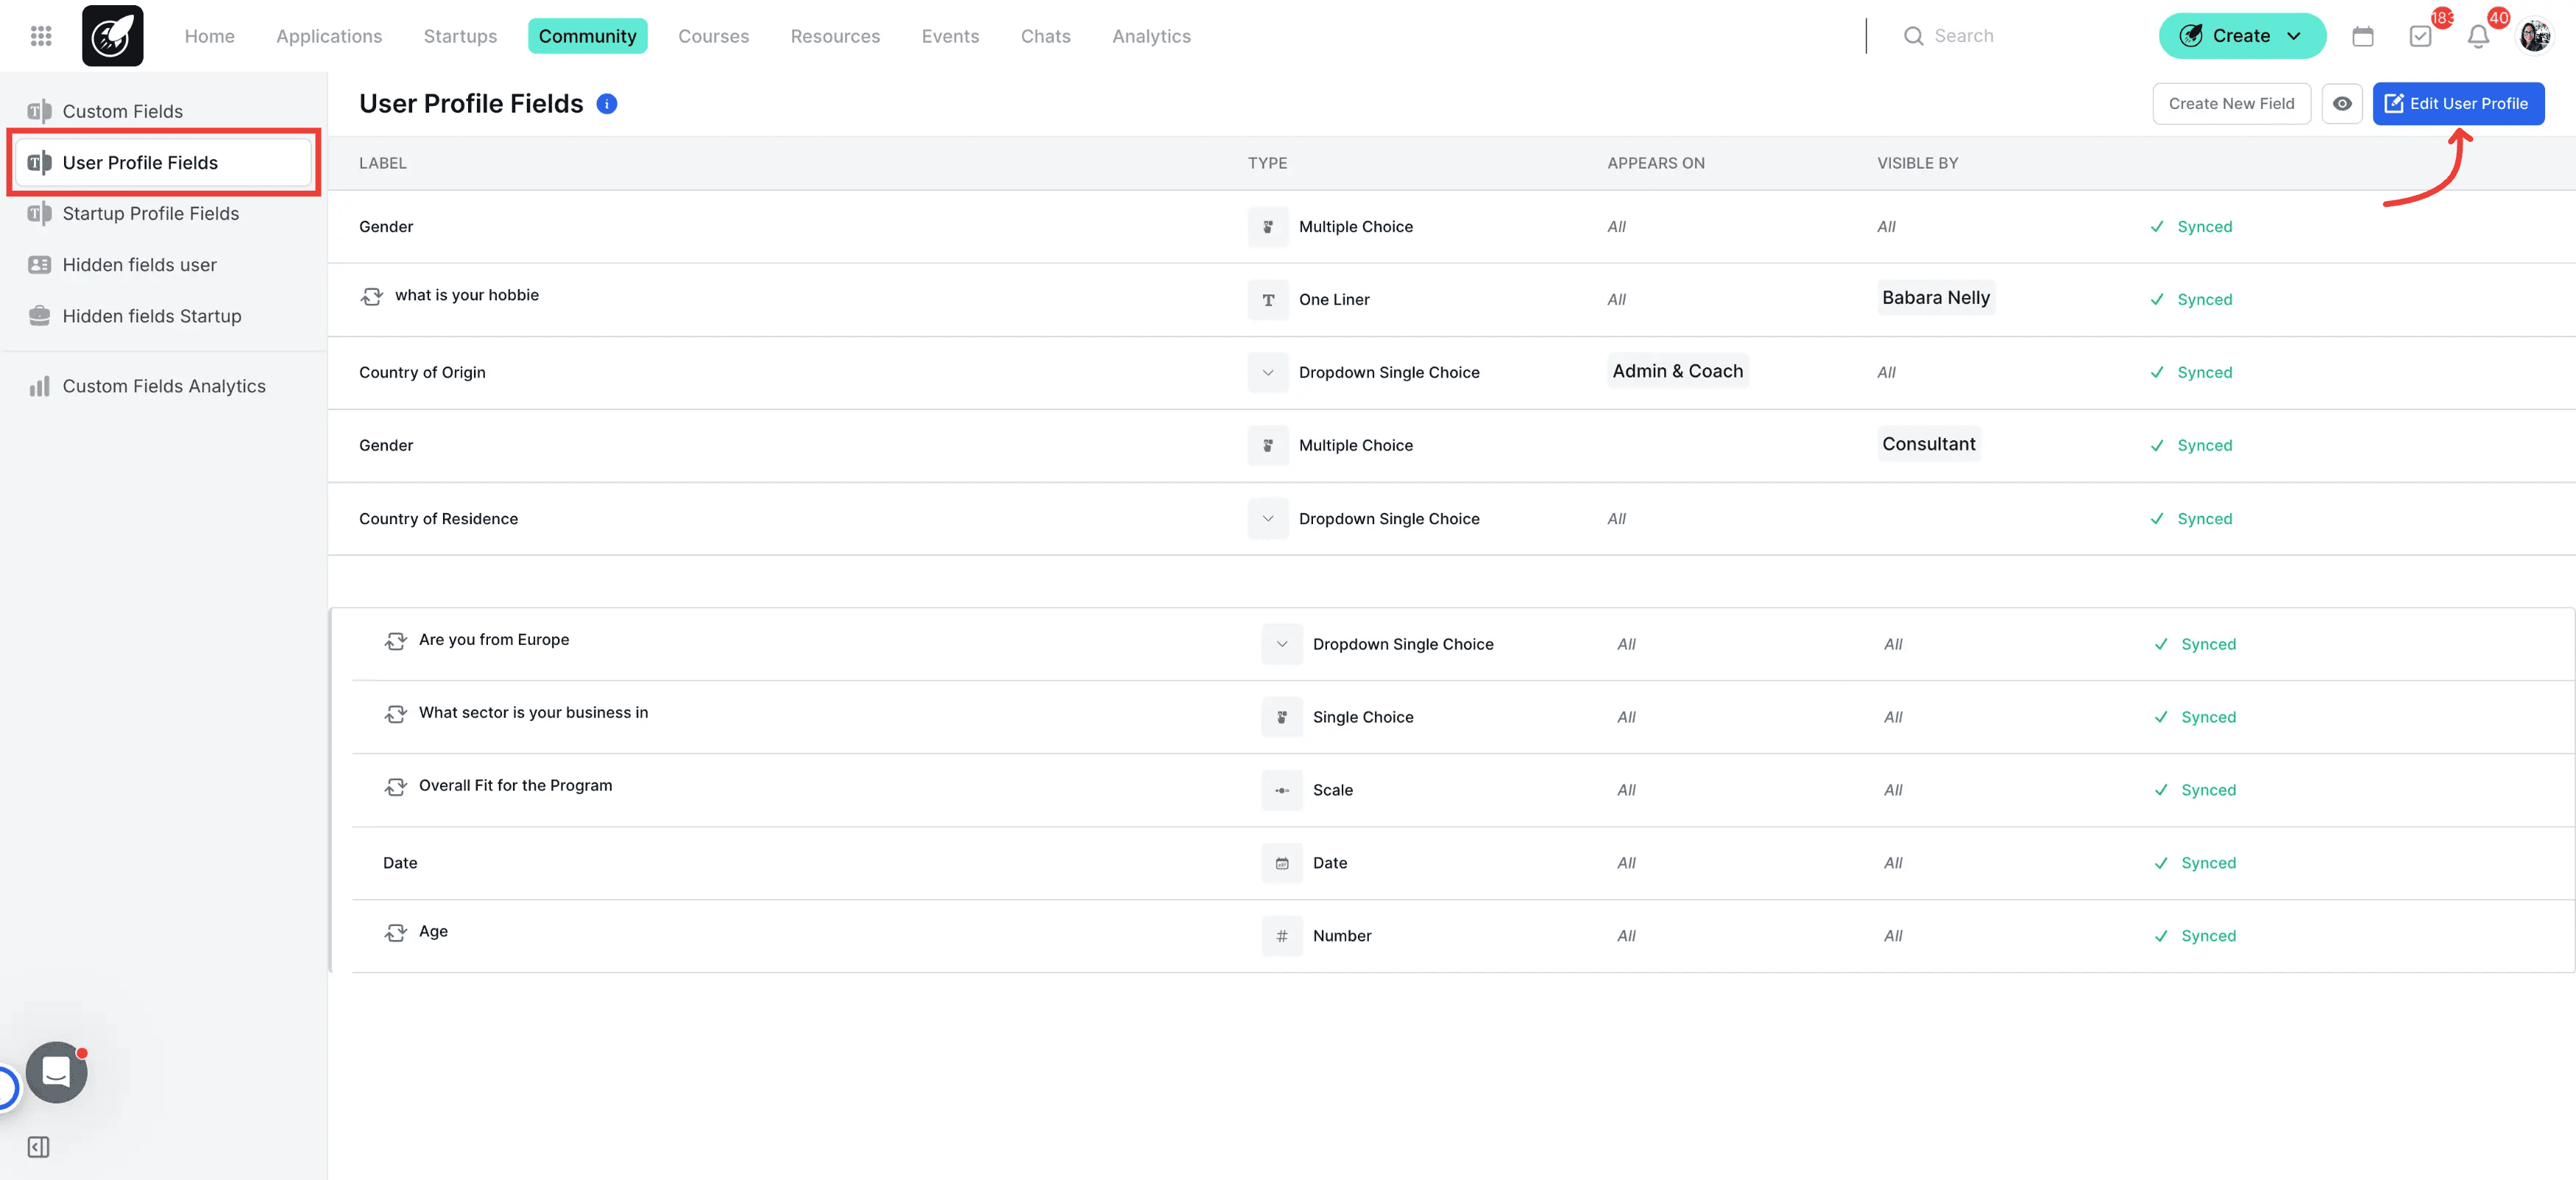The image size is (2576, 1180).
Task: Select User Profile Fields in sidebar
Action: click(164, 162)
